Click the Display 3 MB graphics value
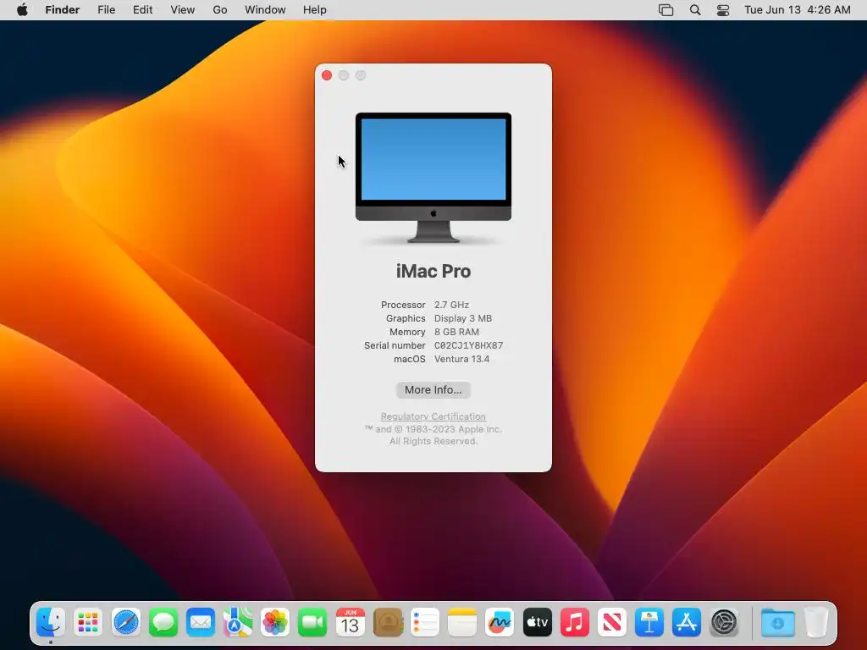The width and height of the screenshot is (867, 650). coord(463,318)
